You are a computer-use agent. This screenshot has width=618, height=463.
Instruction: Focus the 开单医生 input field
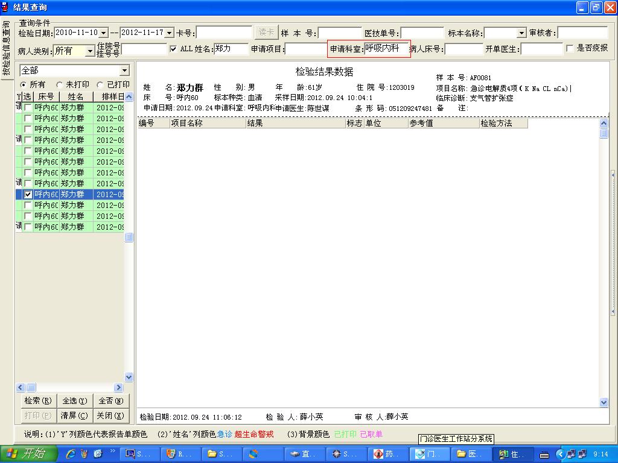point(542,49)
